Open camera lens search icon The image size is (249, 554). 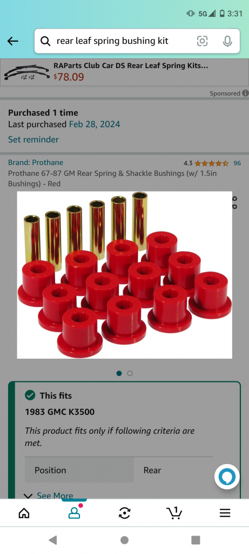pyautogui.click(x=202, y=41)
